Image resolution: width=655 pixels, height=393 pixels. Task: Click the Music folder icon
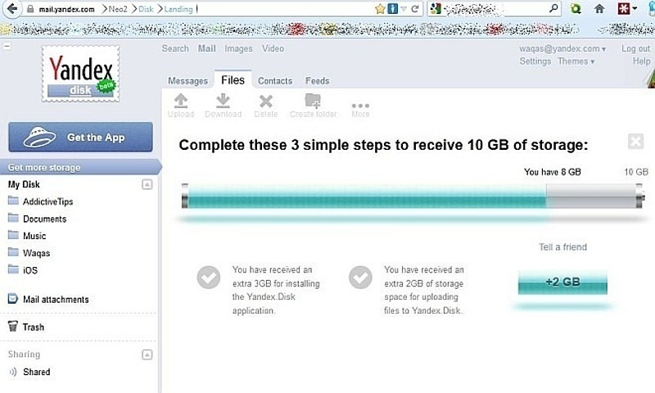(x=13, y=235)
